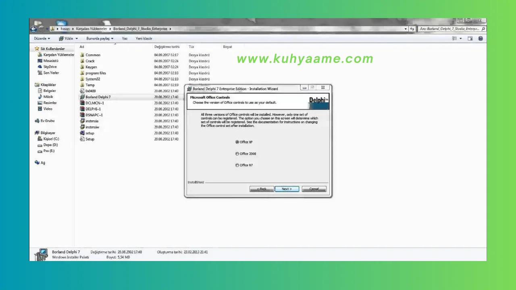Open Karşıdan Yüklemeler in the sidebar

tap(59, 55)
